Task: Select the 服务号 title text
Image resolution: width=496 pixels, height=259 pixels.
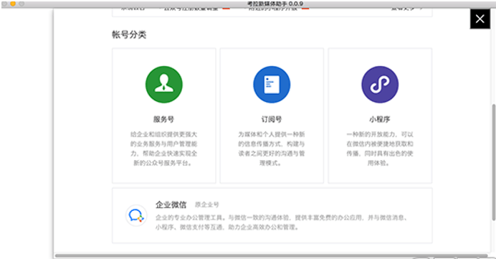Action: [164, 119]
